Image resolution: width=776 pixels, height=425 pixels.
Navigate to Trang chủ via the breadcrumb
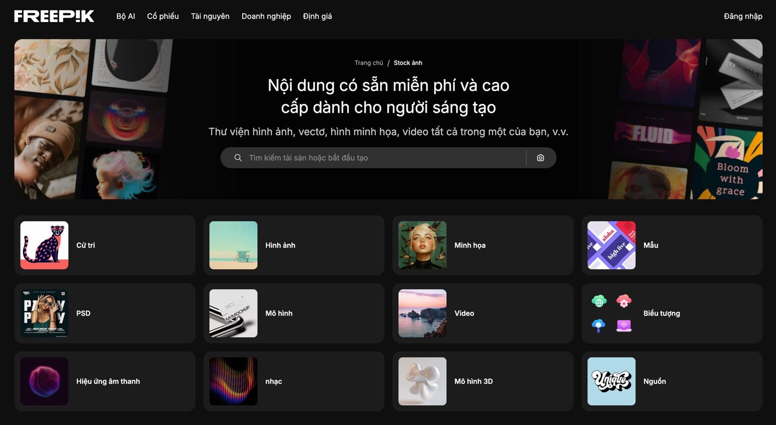(x=369, y=63)
